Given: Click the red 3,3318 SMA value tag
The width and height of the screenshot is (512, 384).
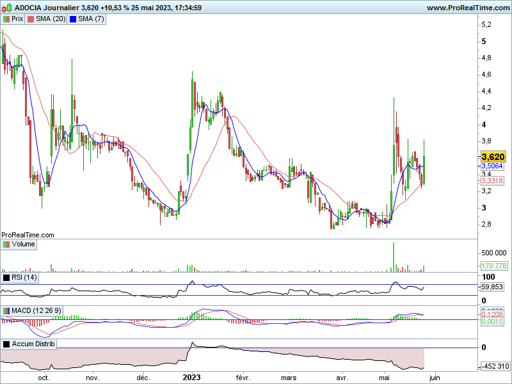Looking at the screenshot, I should 492,181.
